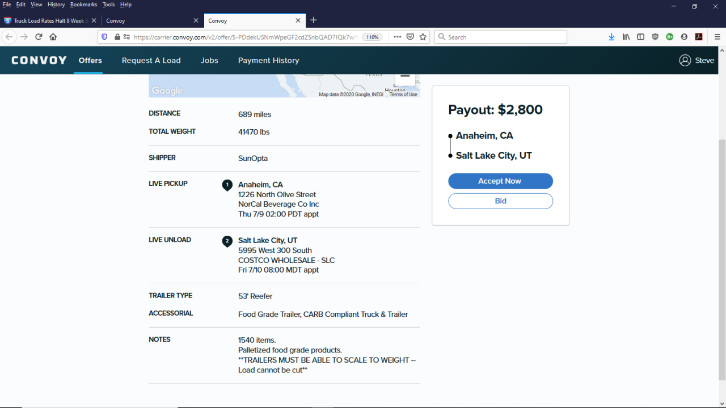Open the Firefox account icon
The height and width of the screenshot is (408, 726).
click(684, 37)
